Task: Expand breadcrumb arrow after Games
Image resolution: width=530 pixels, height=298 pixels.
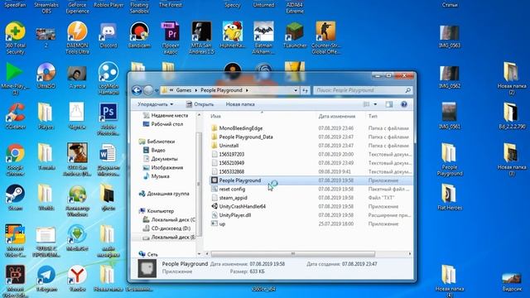Action: point(195,90)
